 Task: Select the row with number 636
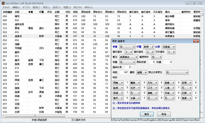(56, 112)
